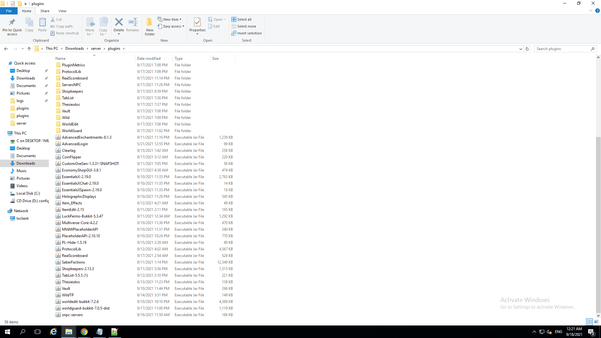Go up one folder level
This screenshot has width=601, height=338.
tap(29, 49)
